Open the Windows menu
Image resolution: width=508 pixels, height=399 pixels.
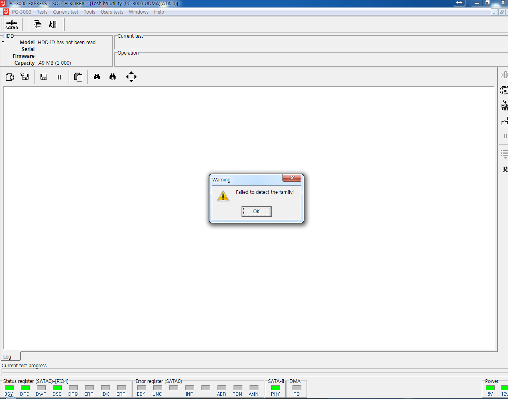tap(138, 12)
